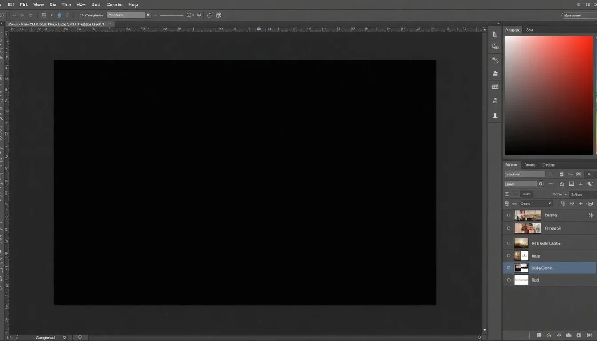597x341 pixels.
Task: Open the Bott menu in the menu bar
Action: [x=96, y=4]
